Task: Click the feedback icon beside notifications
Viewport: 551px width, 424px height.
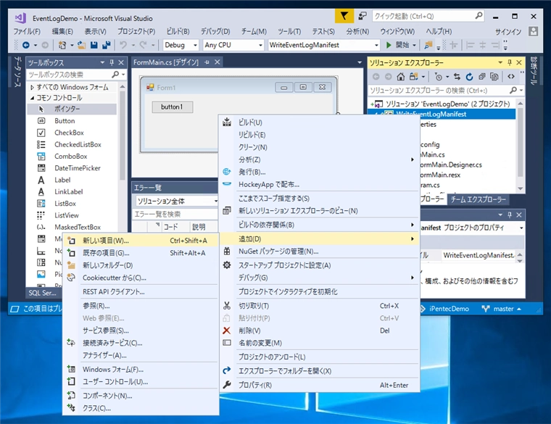Action: [x=362, y=16]
